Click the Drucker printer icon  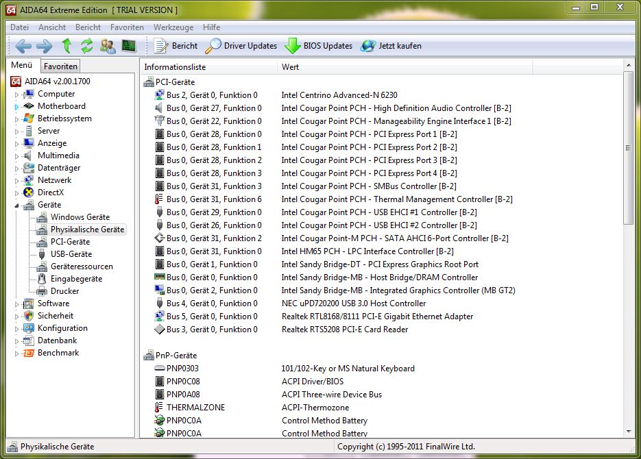point(42,291)
